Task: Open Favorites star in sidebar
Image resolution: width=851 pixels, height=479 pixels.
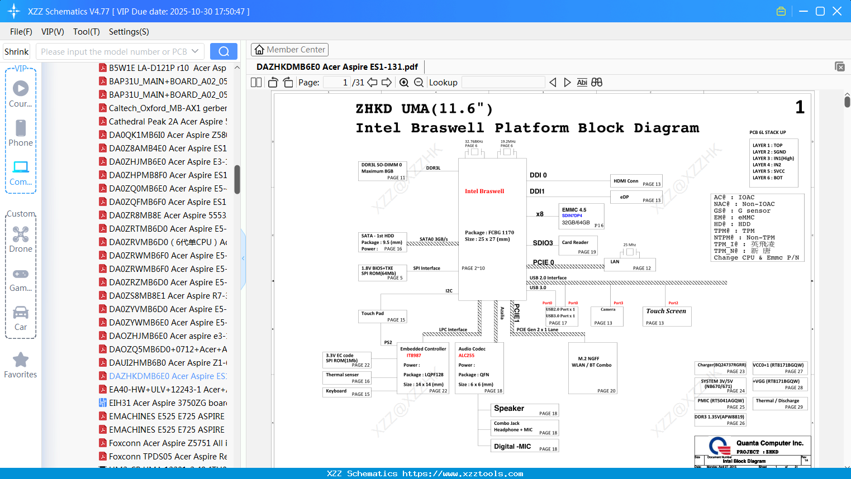Action: tap(21, 366)
